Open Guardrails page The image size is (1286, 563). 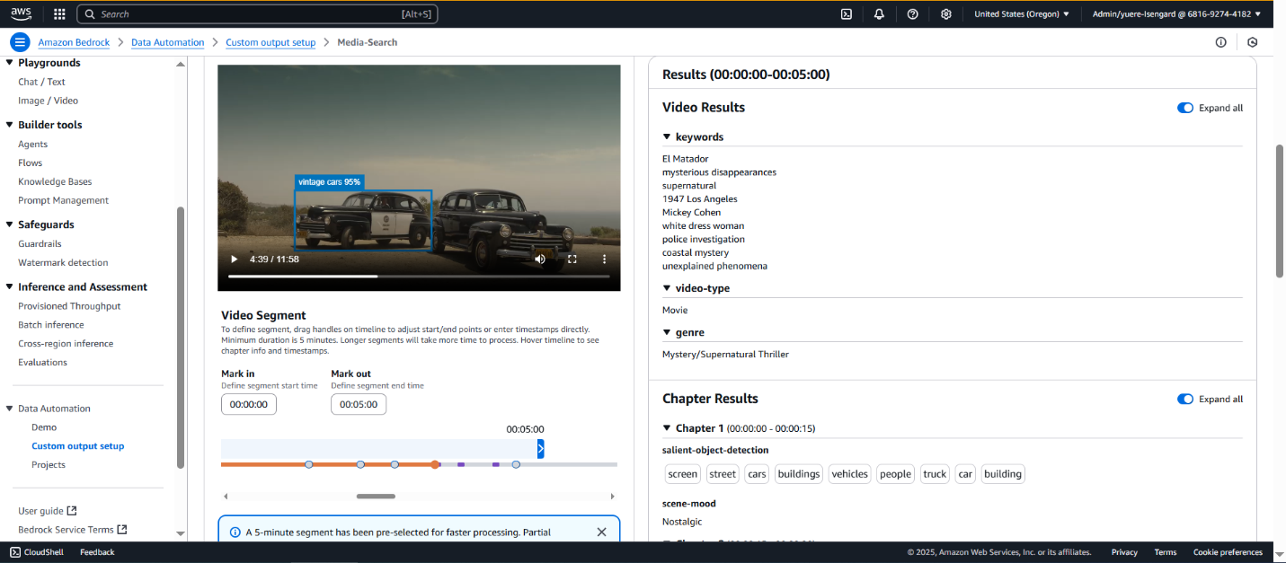coord(40,243)
